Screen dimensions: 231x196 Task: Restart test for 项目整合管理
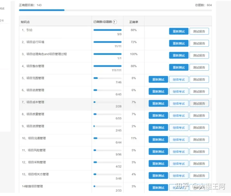click(179, 67)
